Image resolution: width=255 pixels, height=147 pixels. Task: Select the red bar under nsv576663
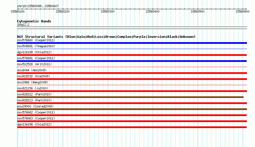coord(132,121)
